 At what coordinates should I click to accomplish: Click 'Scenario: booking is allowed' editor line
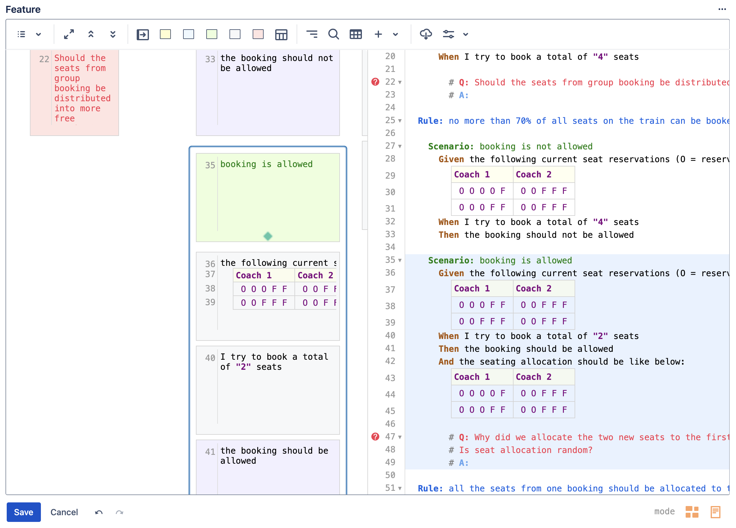coord(500,261)
